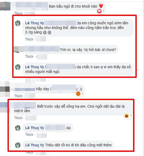
Task: Like the 'Biết trước vậy dễ xổng ha em' comment
Action: (x=18, y=118)
